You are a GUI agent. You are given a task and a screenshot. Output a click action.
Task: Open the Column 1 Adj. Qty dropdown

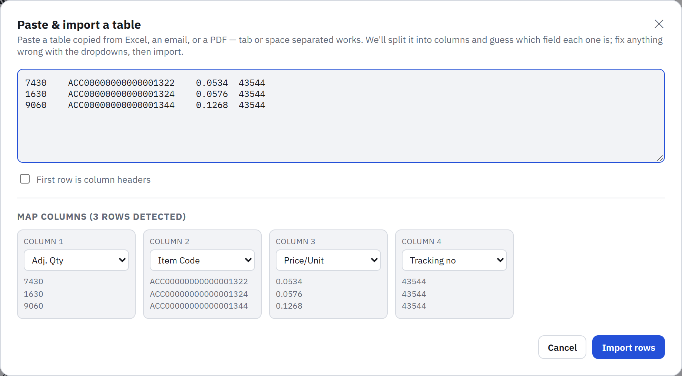[x=76, y=260]
